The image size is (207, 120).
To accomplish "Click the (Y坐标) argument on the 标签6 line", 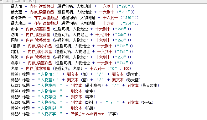I will 147,102.
